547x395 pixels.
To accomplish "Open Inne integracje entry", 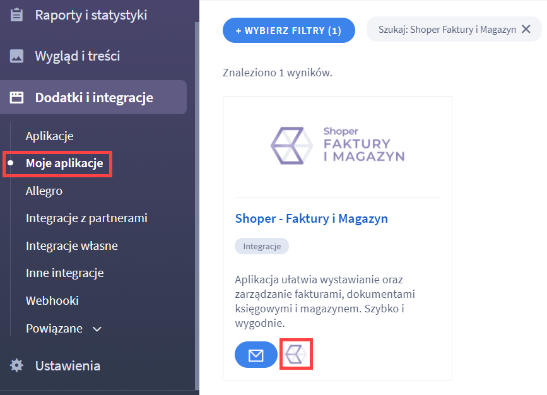I will click(64, 273).
